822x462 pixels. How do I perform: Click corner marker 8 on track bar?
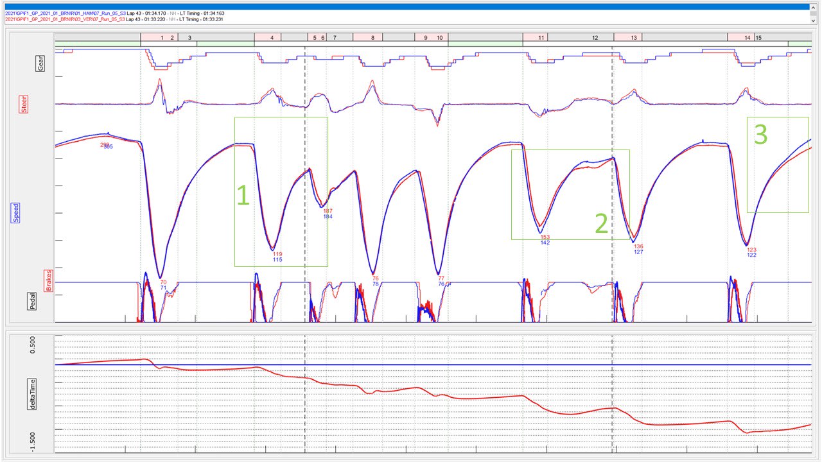click(372, 38)
